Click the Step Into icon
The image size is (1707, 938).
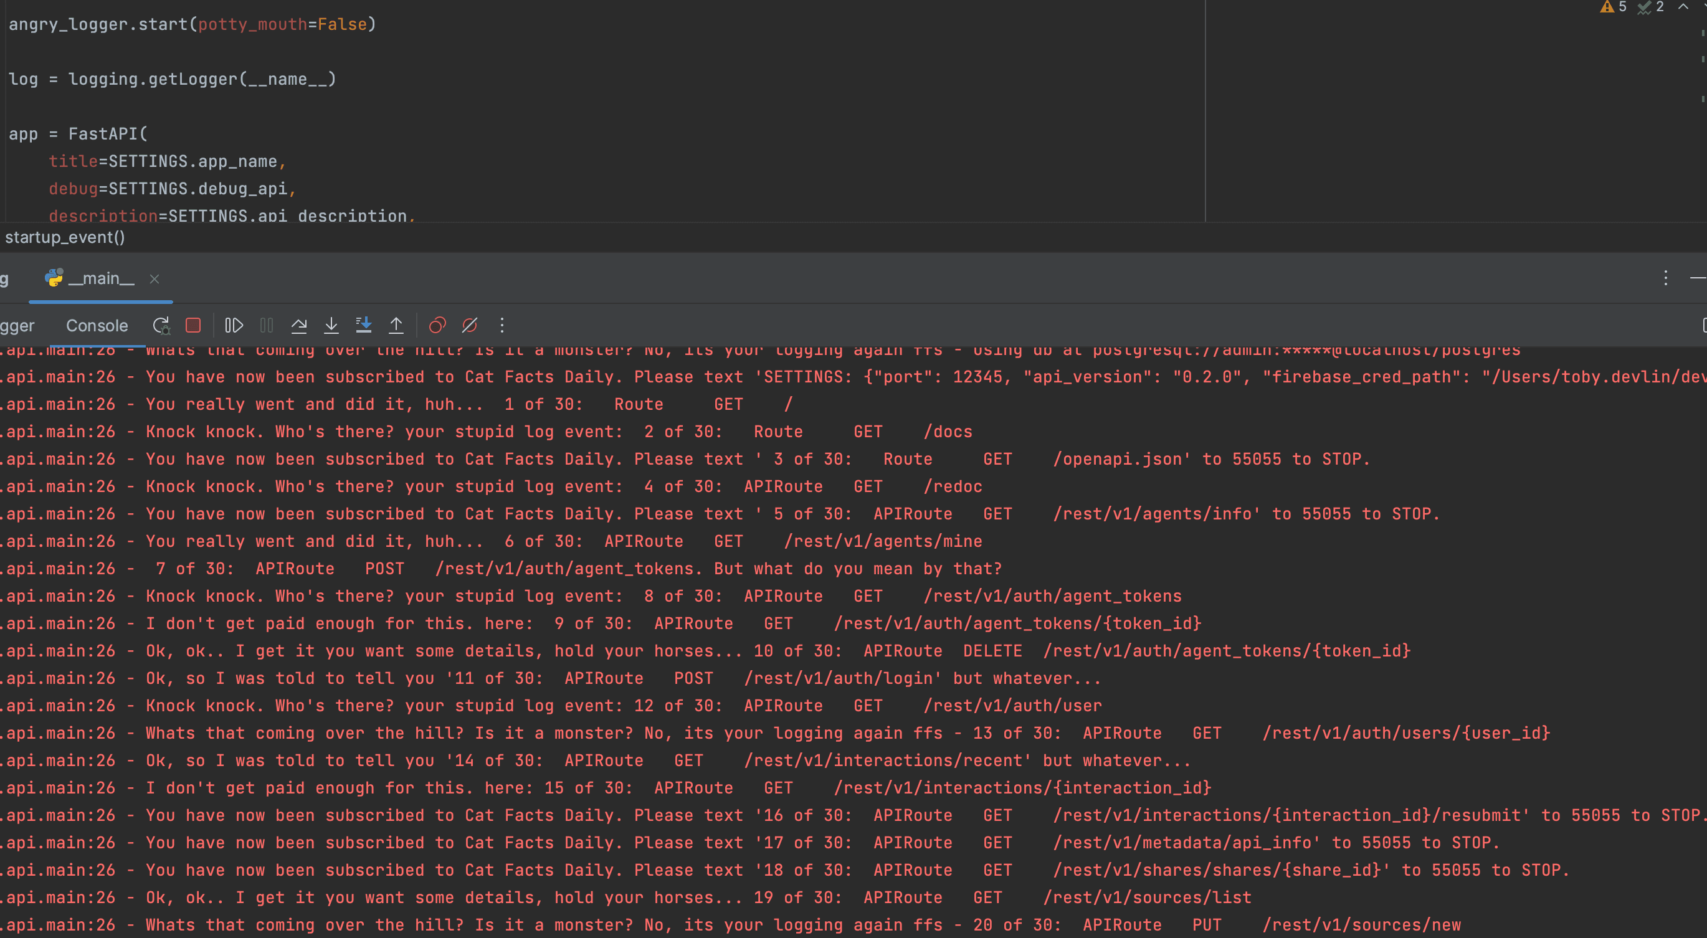tap(331, 325)
